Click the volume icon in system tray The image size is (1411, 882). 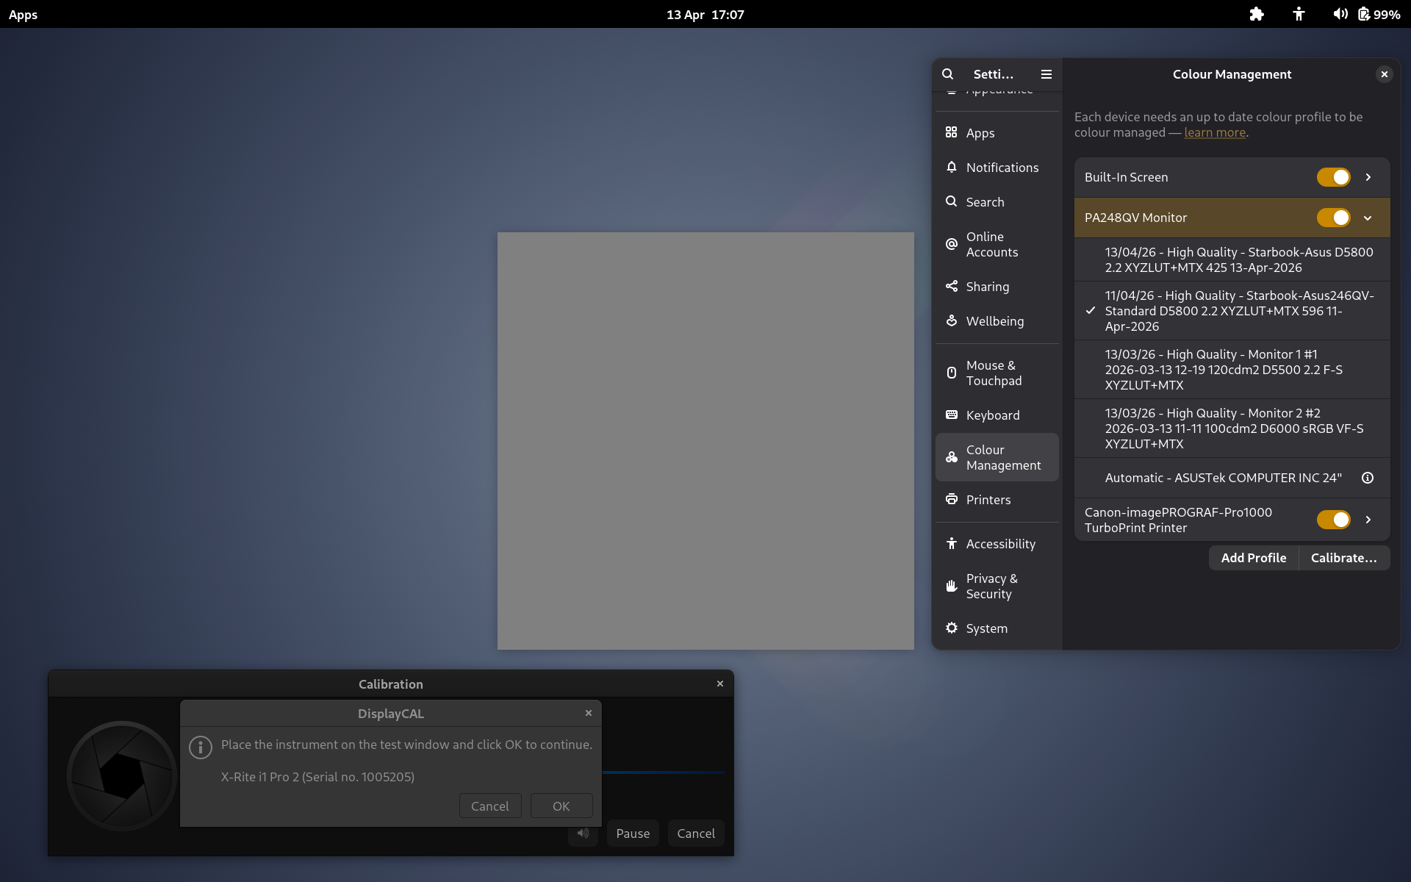1340,14
